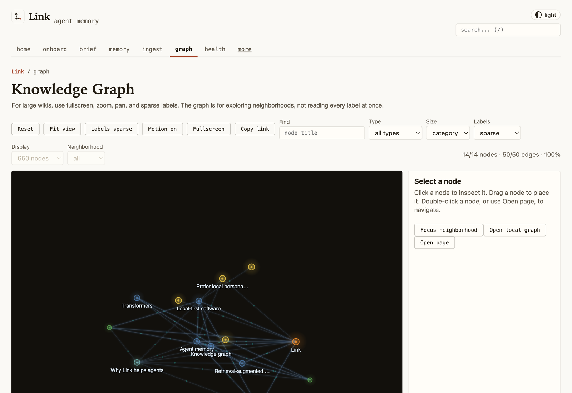Click Open local graph button

click(x=515, y=230)
